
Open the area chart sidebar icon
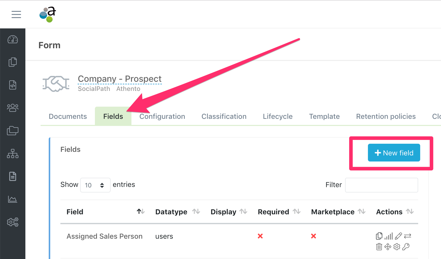coord(13,199)
